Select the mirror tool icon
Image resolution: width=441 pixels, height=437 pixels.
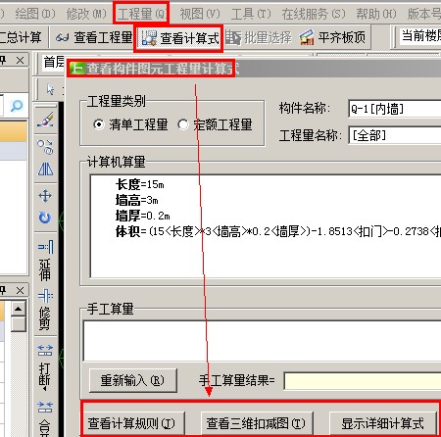click(x=45, y=170)
